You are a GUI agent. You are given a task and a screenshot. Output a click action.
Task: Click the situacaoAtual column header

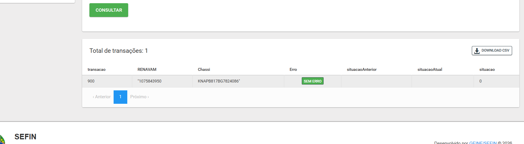(x=430, y=69)
